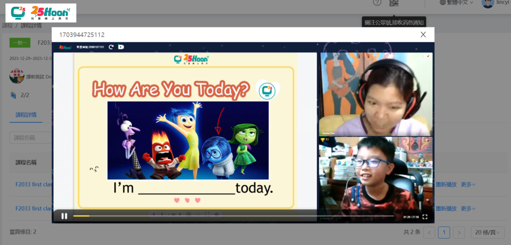This screenshot has width=511, height=245.
Task: Click the 一對一 green tag
Action: pyautogui.click(x=20, y=43)
